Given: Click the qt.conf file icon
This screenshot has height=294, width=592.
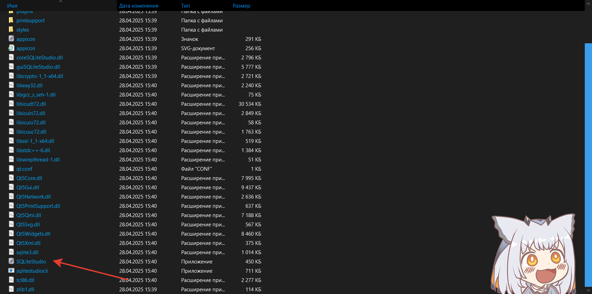Looking at the screenshot, I should tap(11, 169).
